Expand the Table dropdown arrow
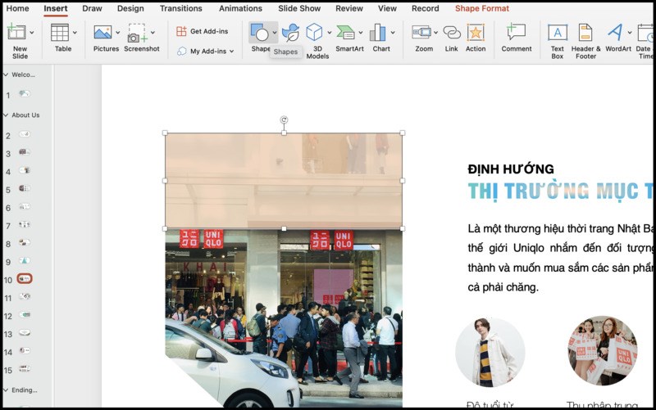The width and height of the screenshot is (656, 410). coord(75,32)
